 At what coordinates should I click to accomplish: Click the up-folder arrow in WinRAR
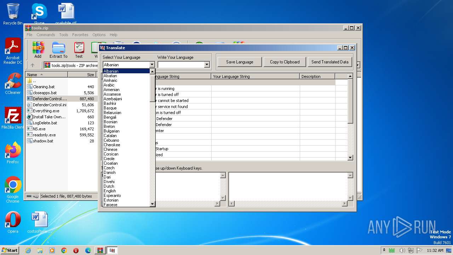point(33,65)
